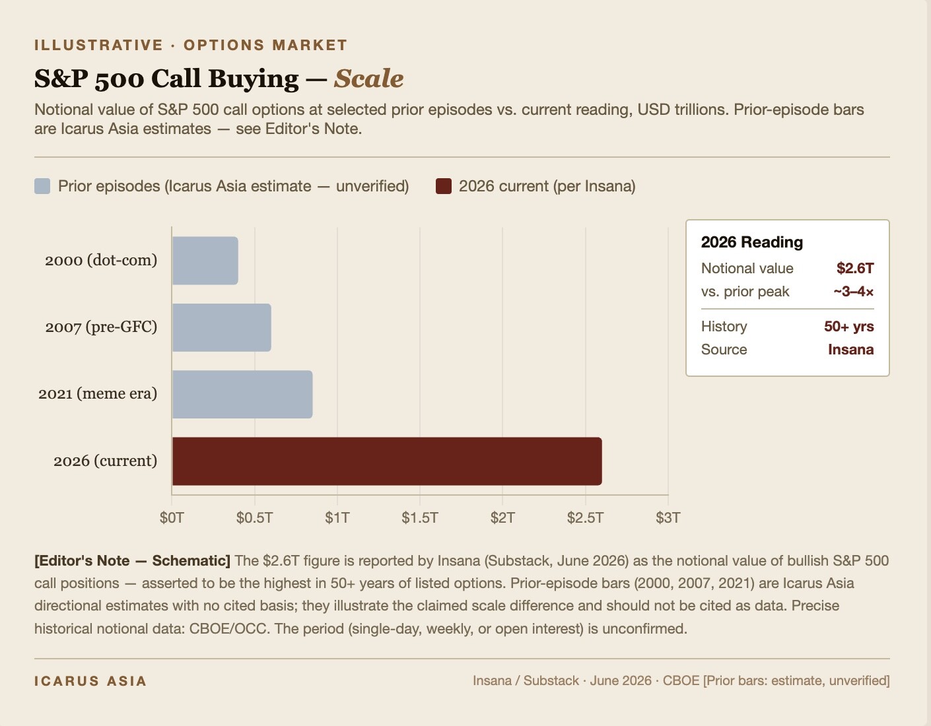
Task: Click the "$3T" axis tick label
Action: click(668, 517)
